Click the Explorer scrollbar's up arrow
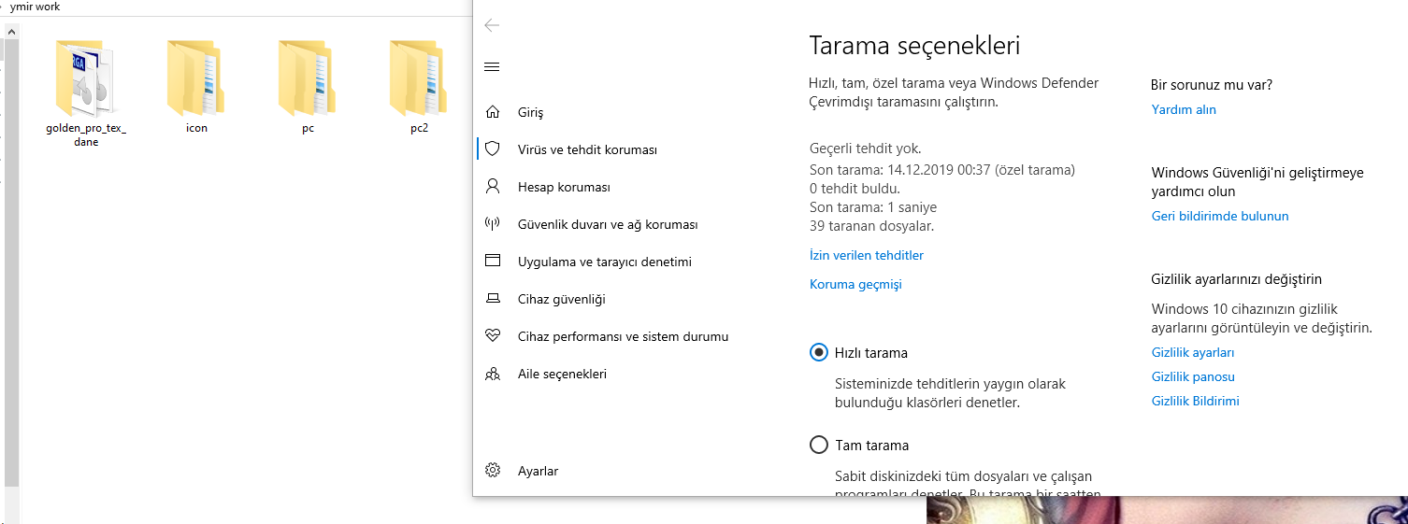Image resolution: width=1408 pixels, height=524 pixels. click(x=11, y=31)
